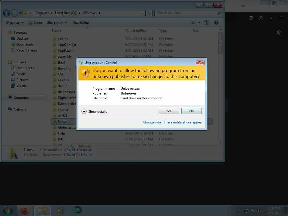Select Windows segment in address bar
This screenshot has width=288, height=216.
(x=89, y=13)
